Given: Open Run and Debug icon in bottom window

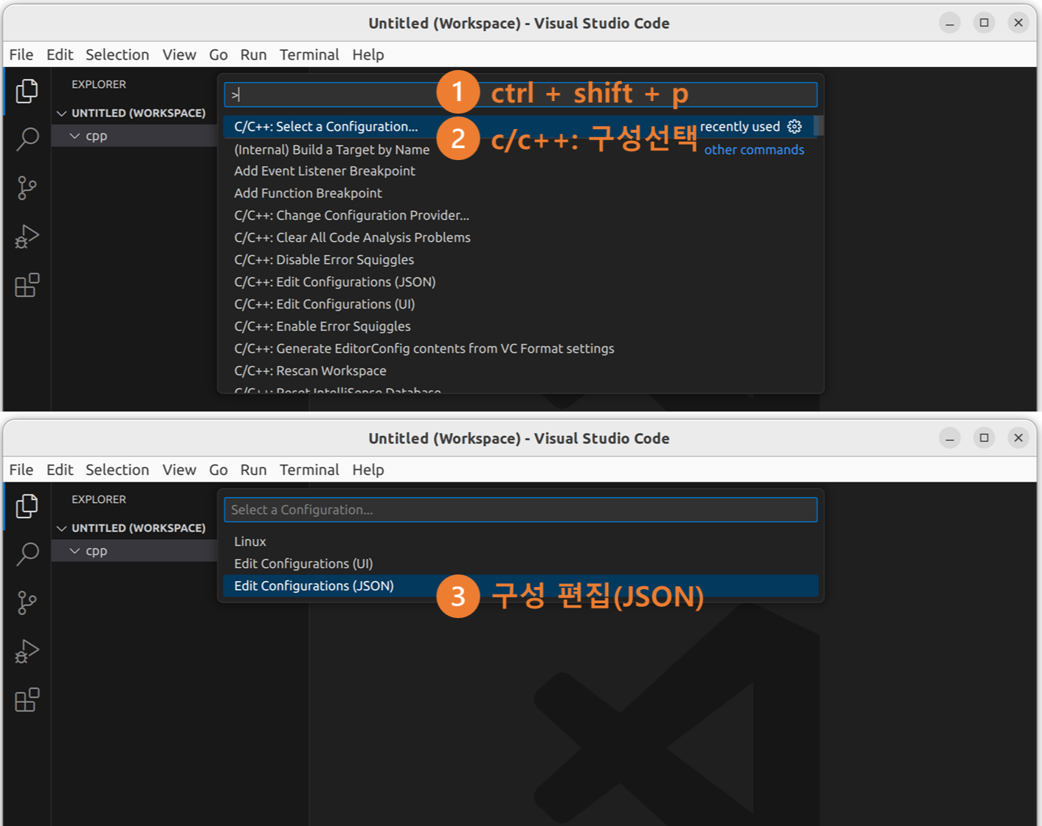Looking at the screenshot, I should (27, 652).
